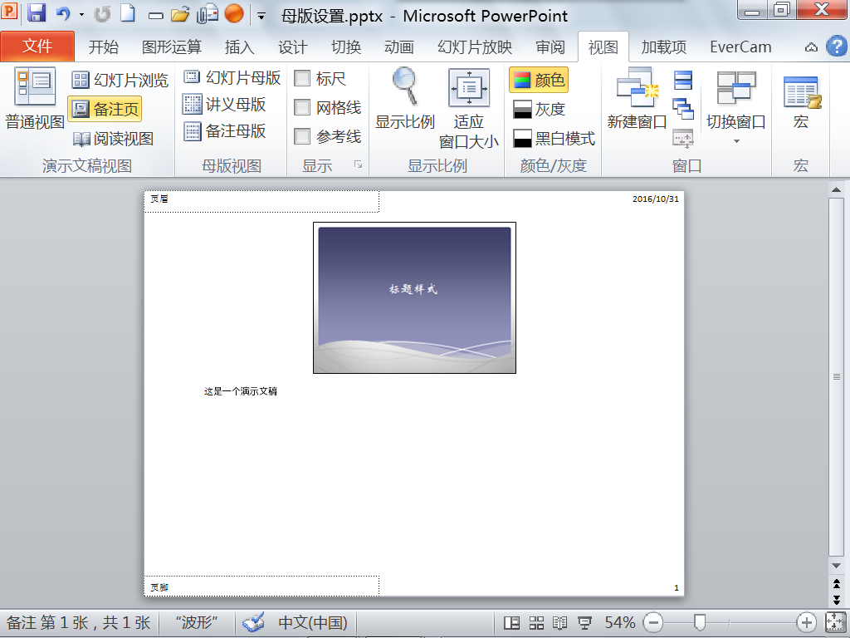Click the Previous Slide double-arrow button
This screenshot has width=850, height=638.
[x=836, y=584]
